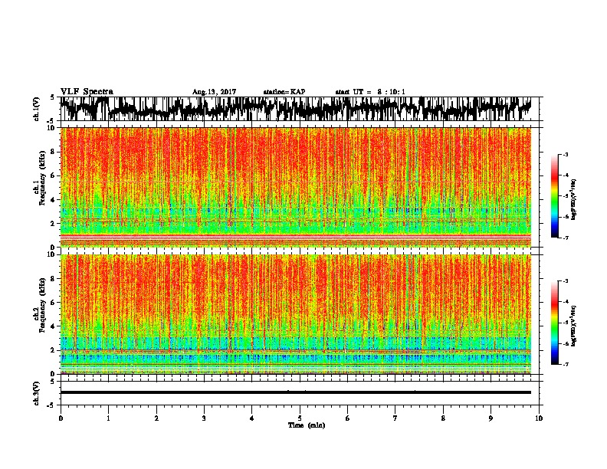The height and width of the screenshot is (469, 607).
Task: Click inside the ch.1 spectrogram panel
Action: pos(296,187)
